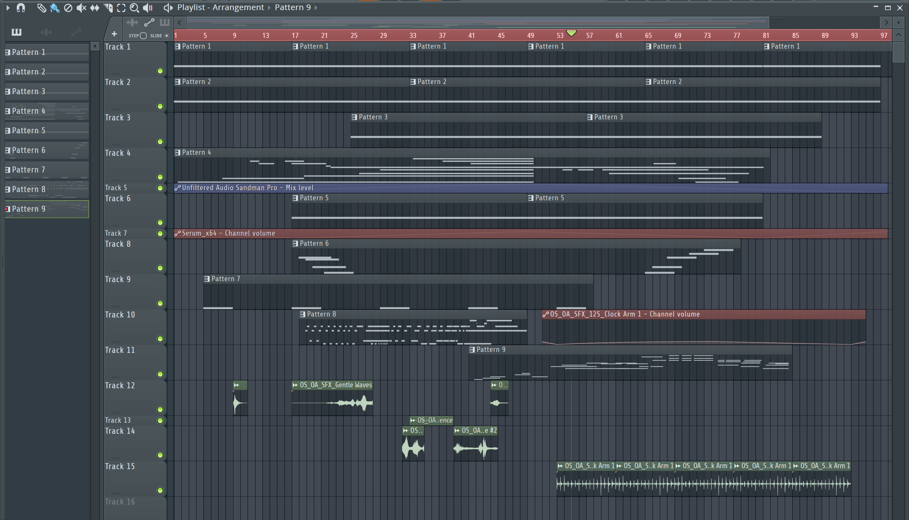Select the Zoom magnifier tool
Screen dimensions: 909x520
tap(134, 8)
